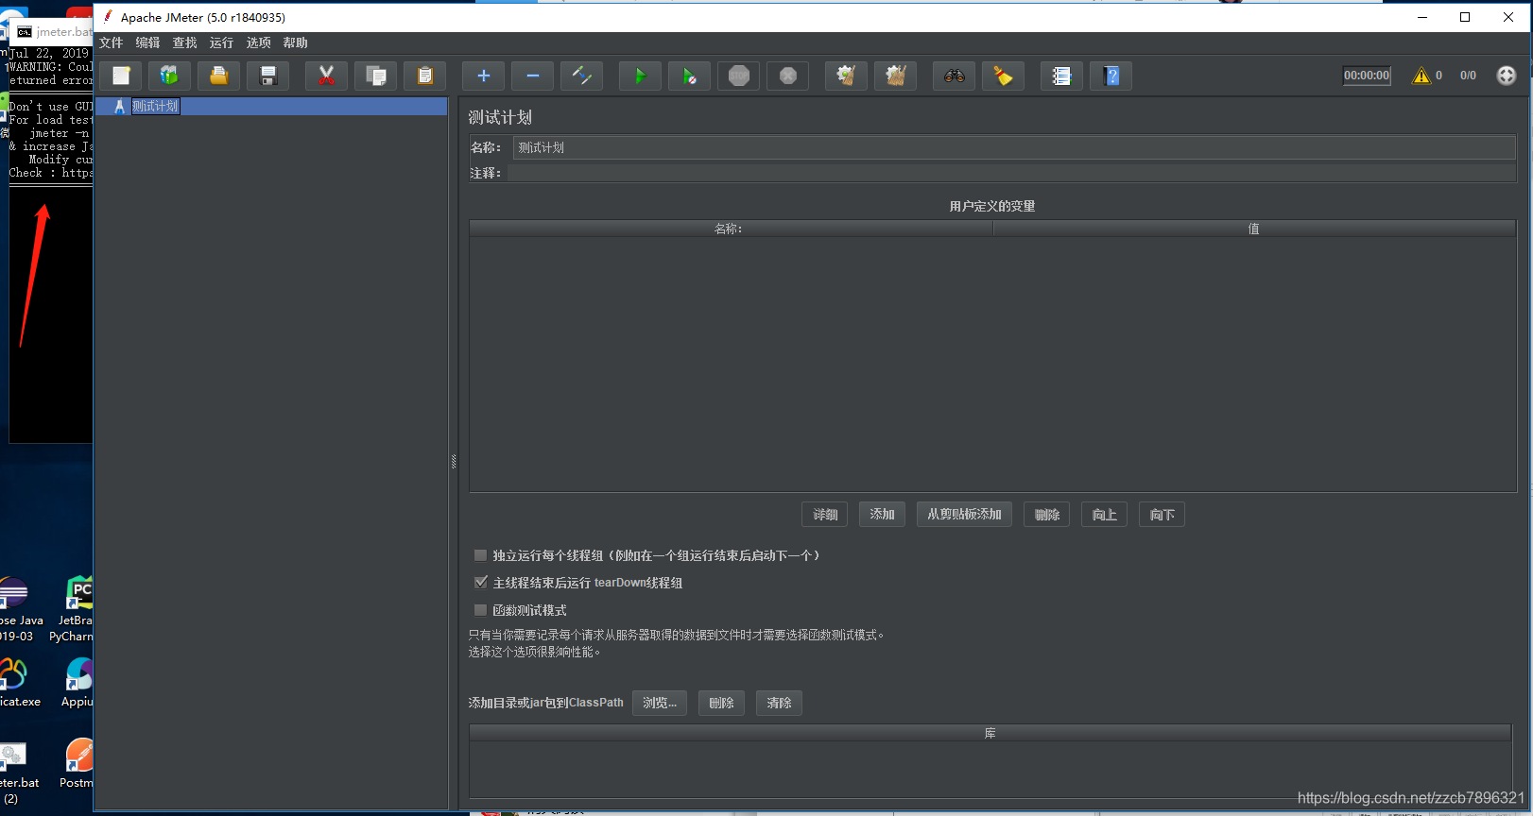Screen dimensions: 1533x816
Task: Click 删除 button under variables table
Action: coord(1046,515)
